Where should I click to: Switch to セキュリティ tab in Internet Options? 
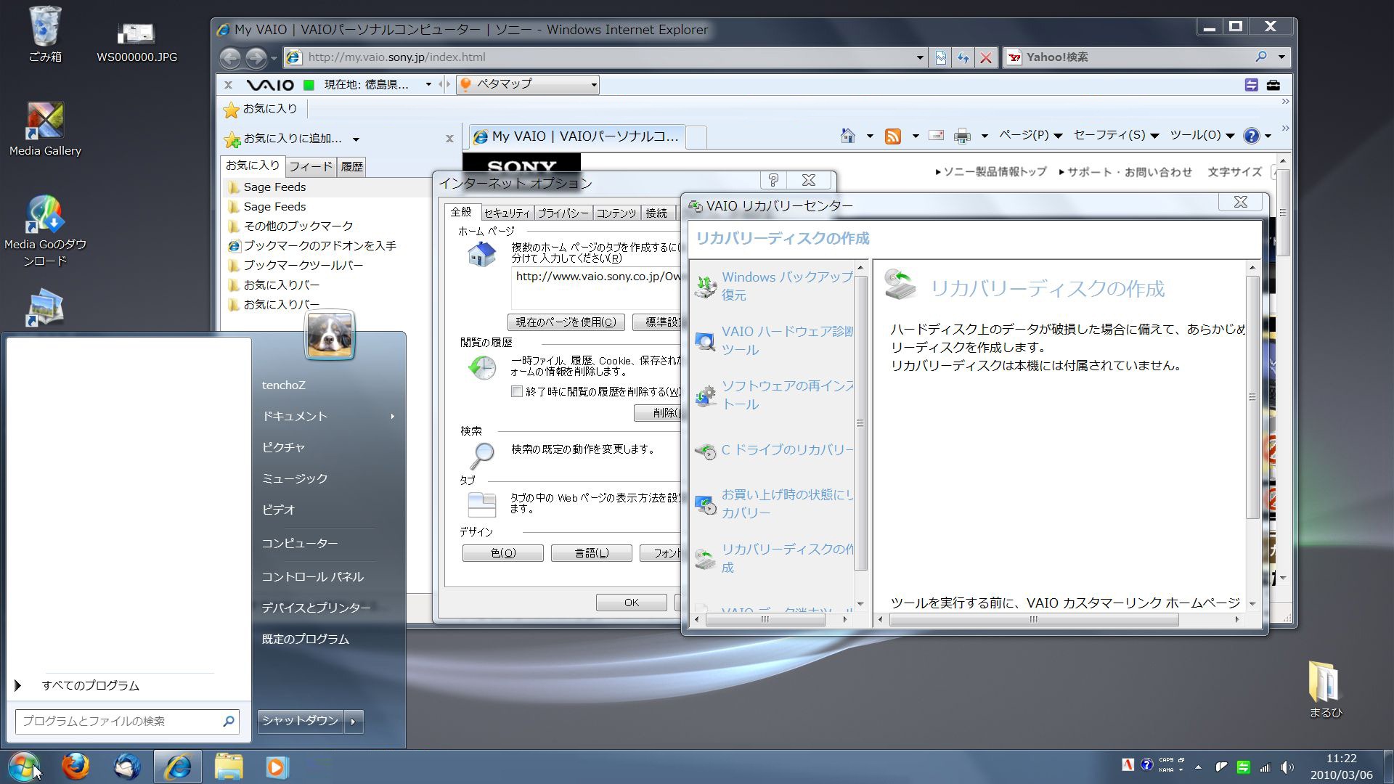click(507, 213)
